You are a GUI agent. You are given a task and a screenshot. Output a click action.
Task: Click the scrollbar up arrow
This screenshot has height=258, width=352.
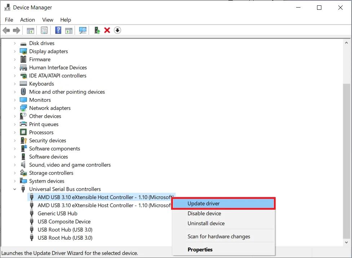(x=346, y=43)
